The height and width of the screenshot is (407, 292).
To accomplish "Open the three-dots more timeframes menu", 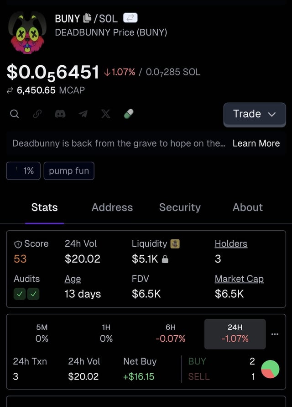I will 274,334.
